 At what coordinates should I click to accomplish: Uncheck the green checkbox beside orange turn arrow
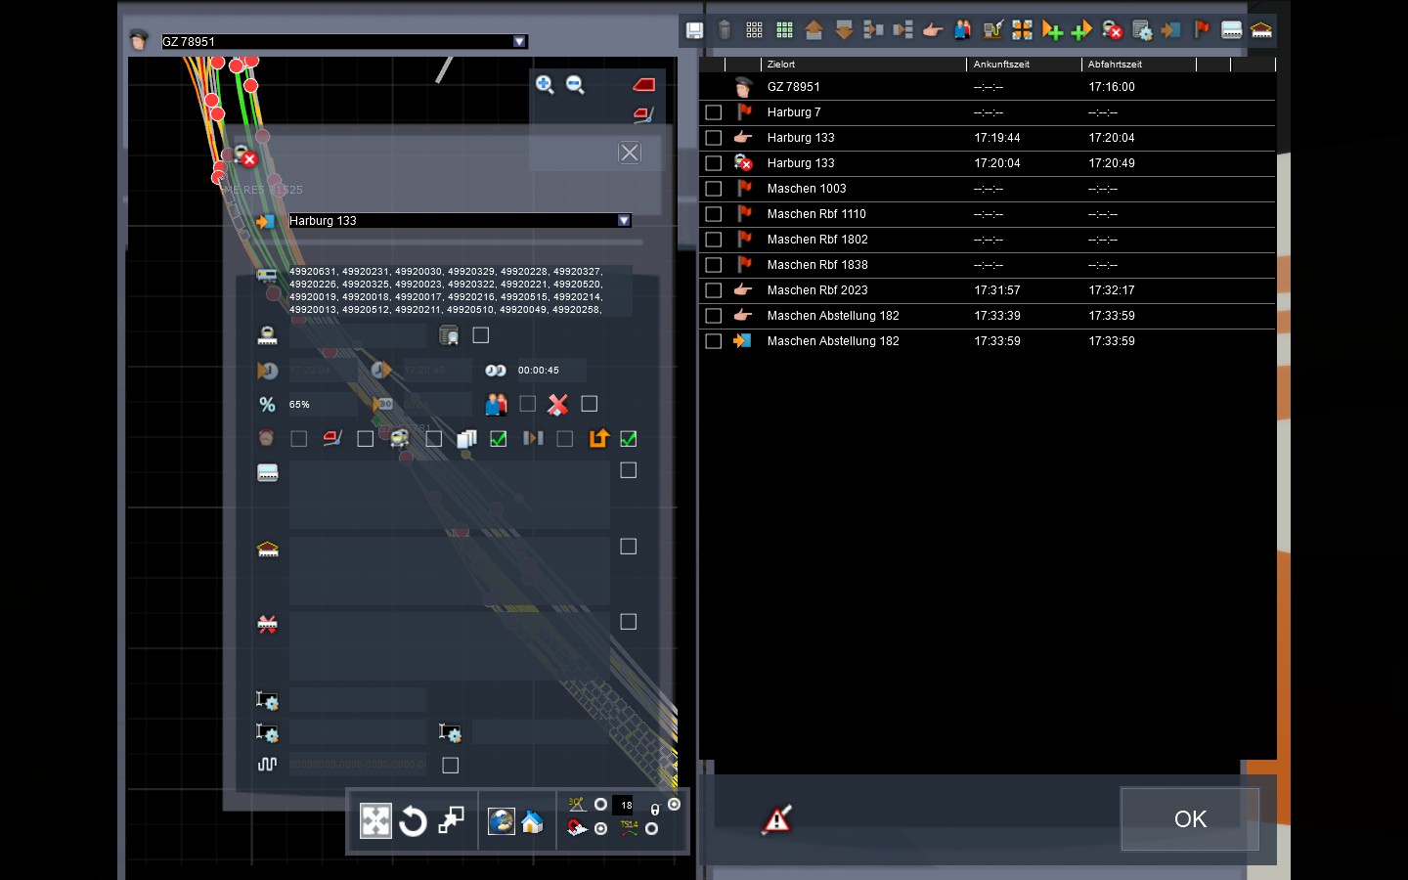pos(629,439)
